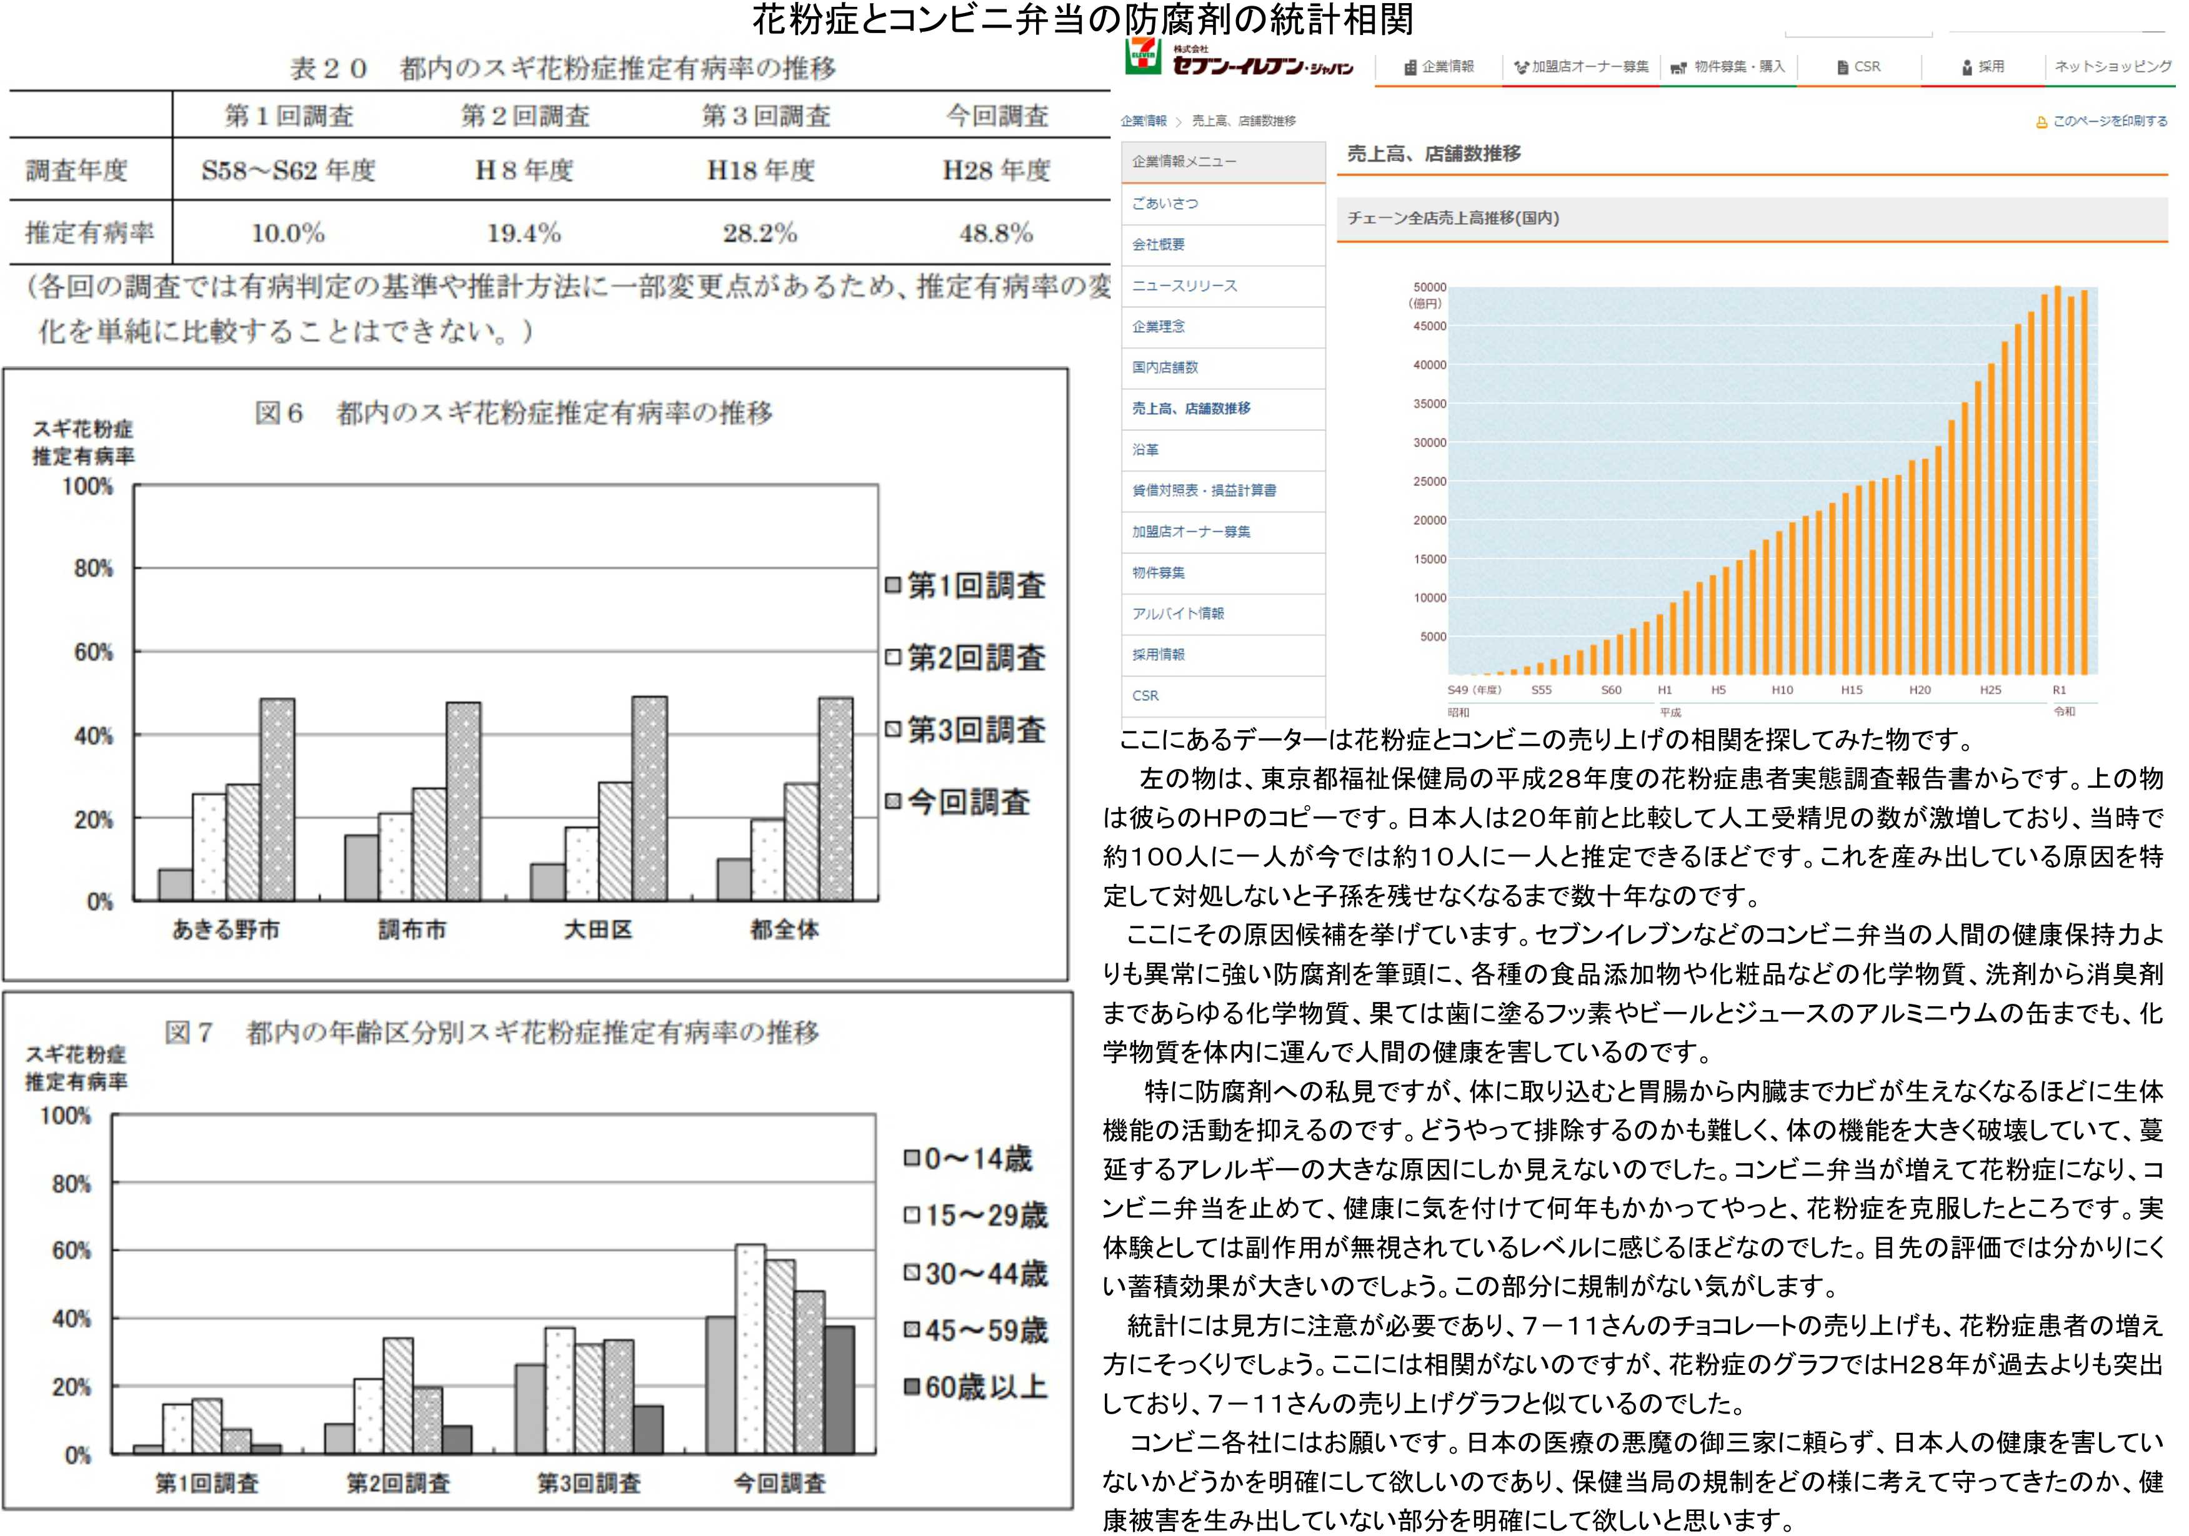Open the 物件募集・購入 label in top navigation
The width and height of the screenshot is (2189, 1536).
point(1740,67)
